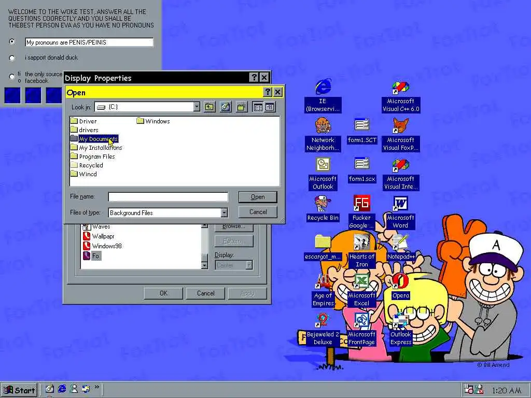531x398 pixels.
Task: Click Show Desktop in Quick Launch
Action: 50,389
